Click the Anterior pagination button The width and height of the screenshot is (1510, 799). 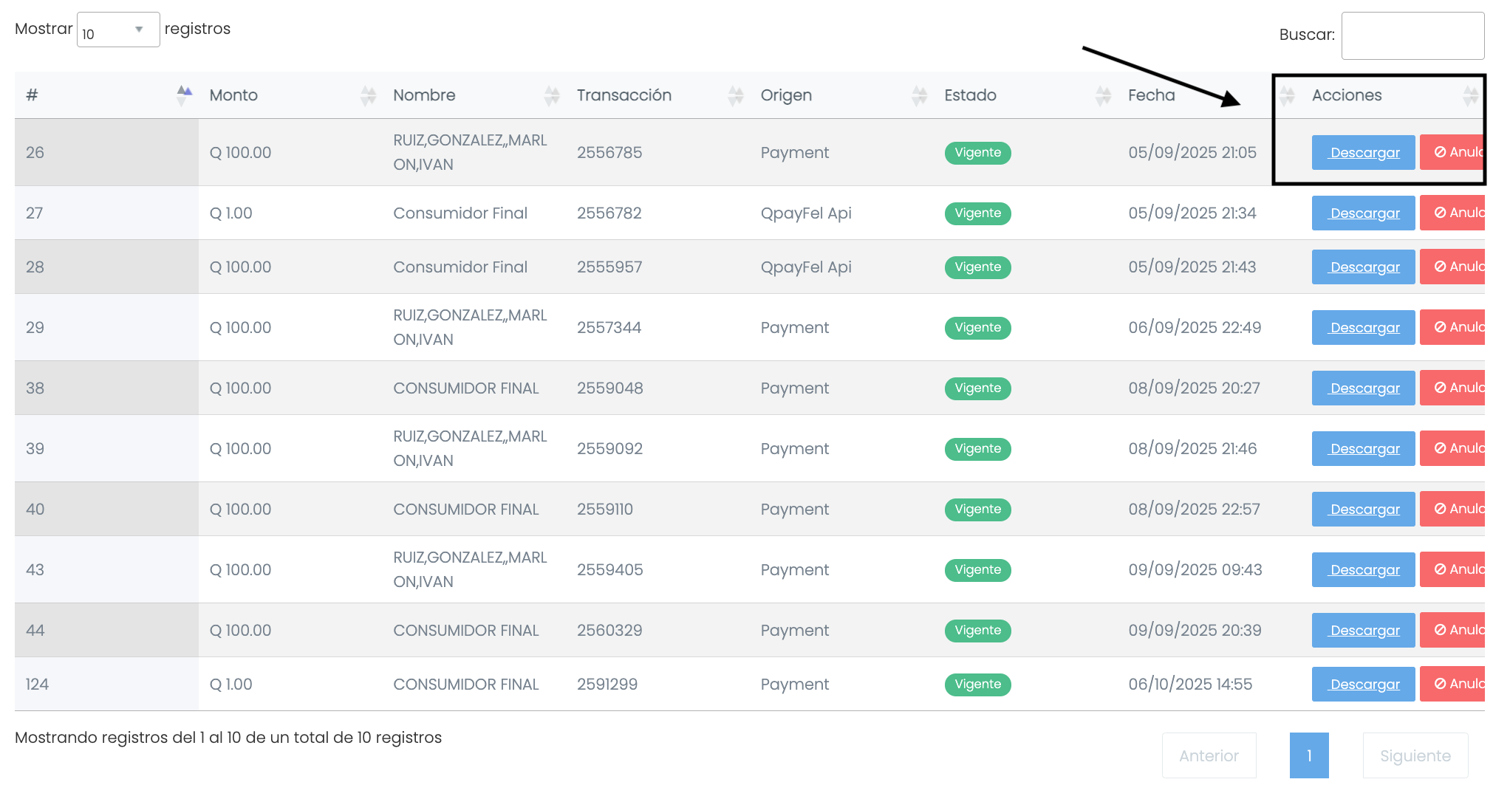1209,755
